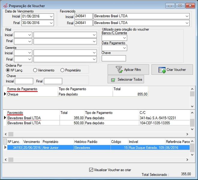The image size is (198, 180).
Task: Expand the Banco/C.Corrente combo box
Action: 124,38
